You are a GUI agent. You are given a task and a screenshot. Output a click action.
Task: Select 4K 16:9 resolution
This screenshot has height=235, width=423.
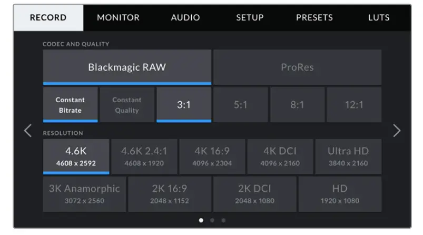pos(212,157)
